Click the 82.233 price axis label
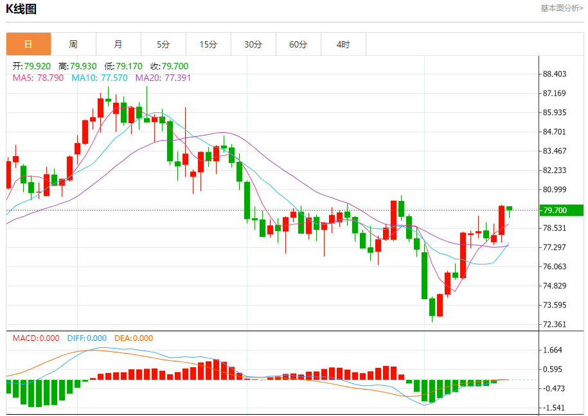The image size is (588, 416). [x=555, y=171]
